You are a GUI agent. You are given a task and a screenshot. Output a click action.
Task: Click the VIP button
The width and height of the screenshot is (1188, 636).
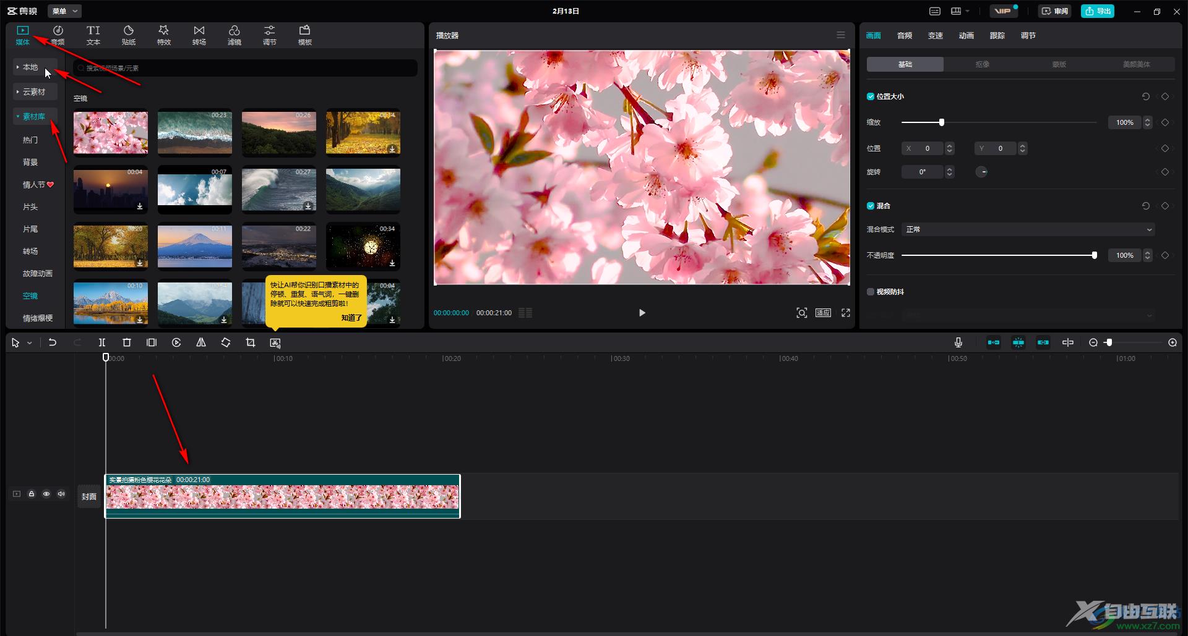[x=1003, y=11]
